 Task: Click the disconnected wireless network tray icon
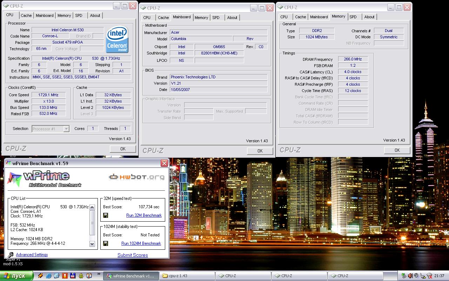coord(429,276)
